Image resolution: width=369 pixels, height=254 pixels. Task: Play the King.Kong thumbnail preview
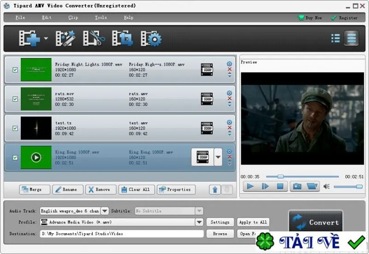(36, 157)
